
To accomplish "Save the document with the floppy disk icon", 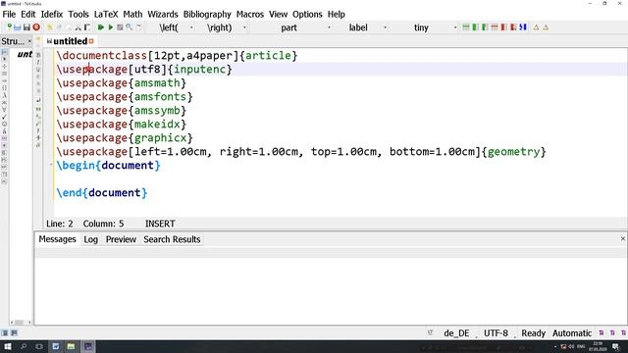I will click(x=26, y=27).
